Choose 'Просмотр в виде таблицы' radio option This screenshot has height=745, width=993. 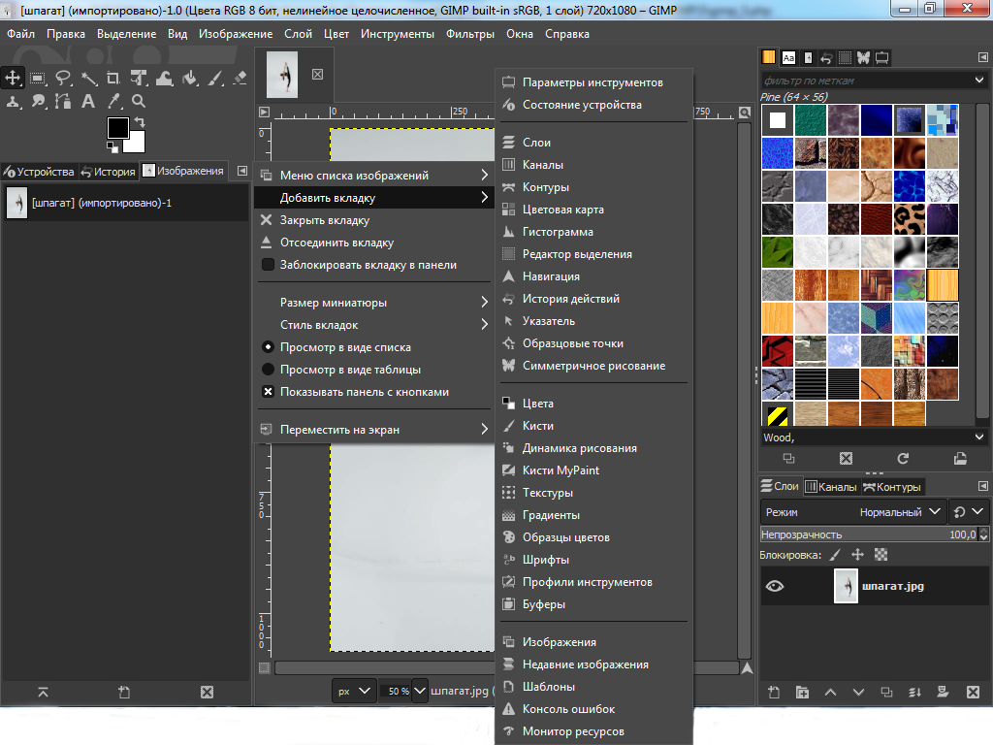(x=350, y=370)
